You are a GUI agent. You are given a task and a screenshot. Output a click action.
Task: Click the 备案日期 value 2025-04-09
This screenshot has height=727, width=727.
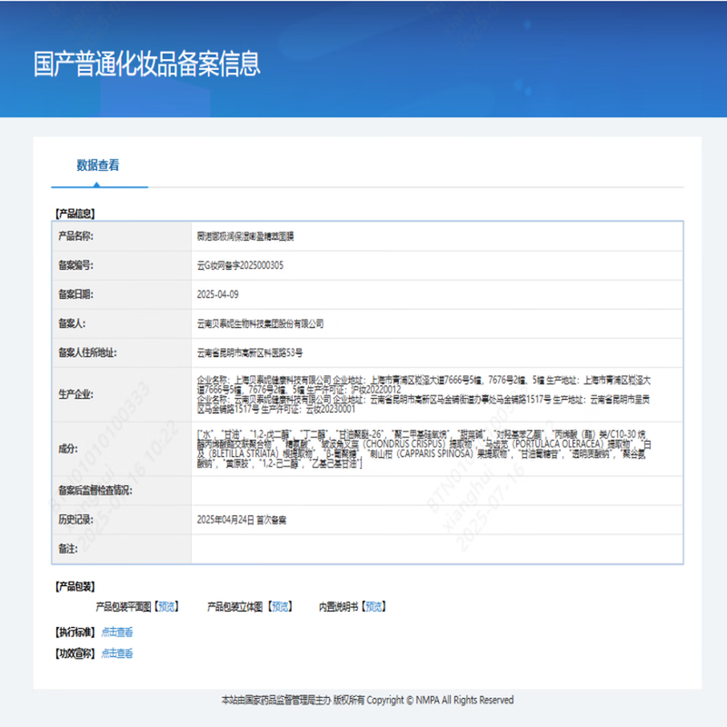point(218,294)
